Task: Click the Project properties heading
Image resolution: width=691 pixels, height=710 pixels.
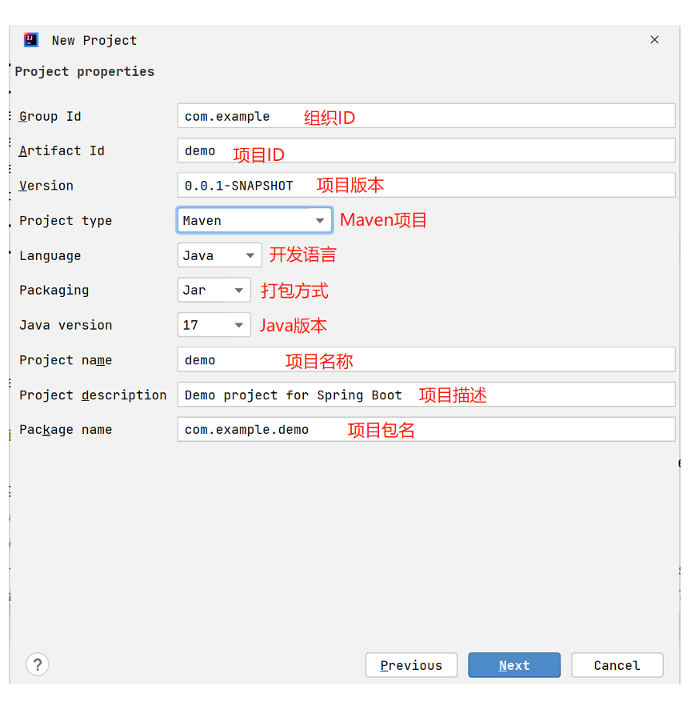Action: click(x=85, y=71)
